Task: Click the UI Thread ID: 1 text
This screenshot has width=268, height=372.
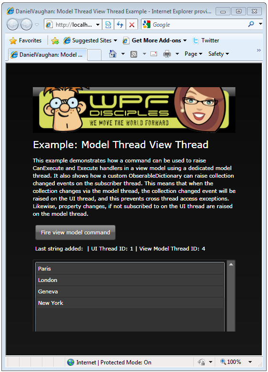Action: (112, 249)
